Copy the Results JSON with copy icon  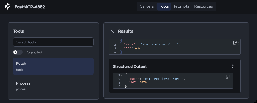click(236, 43)
